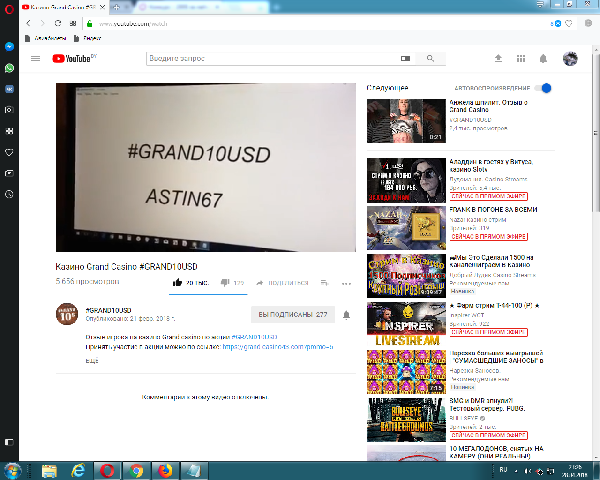The image size is (600, 480).
Task: Go back to the previous page
Action: coord(28,23)
